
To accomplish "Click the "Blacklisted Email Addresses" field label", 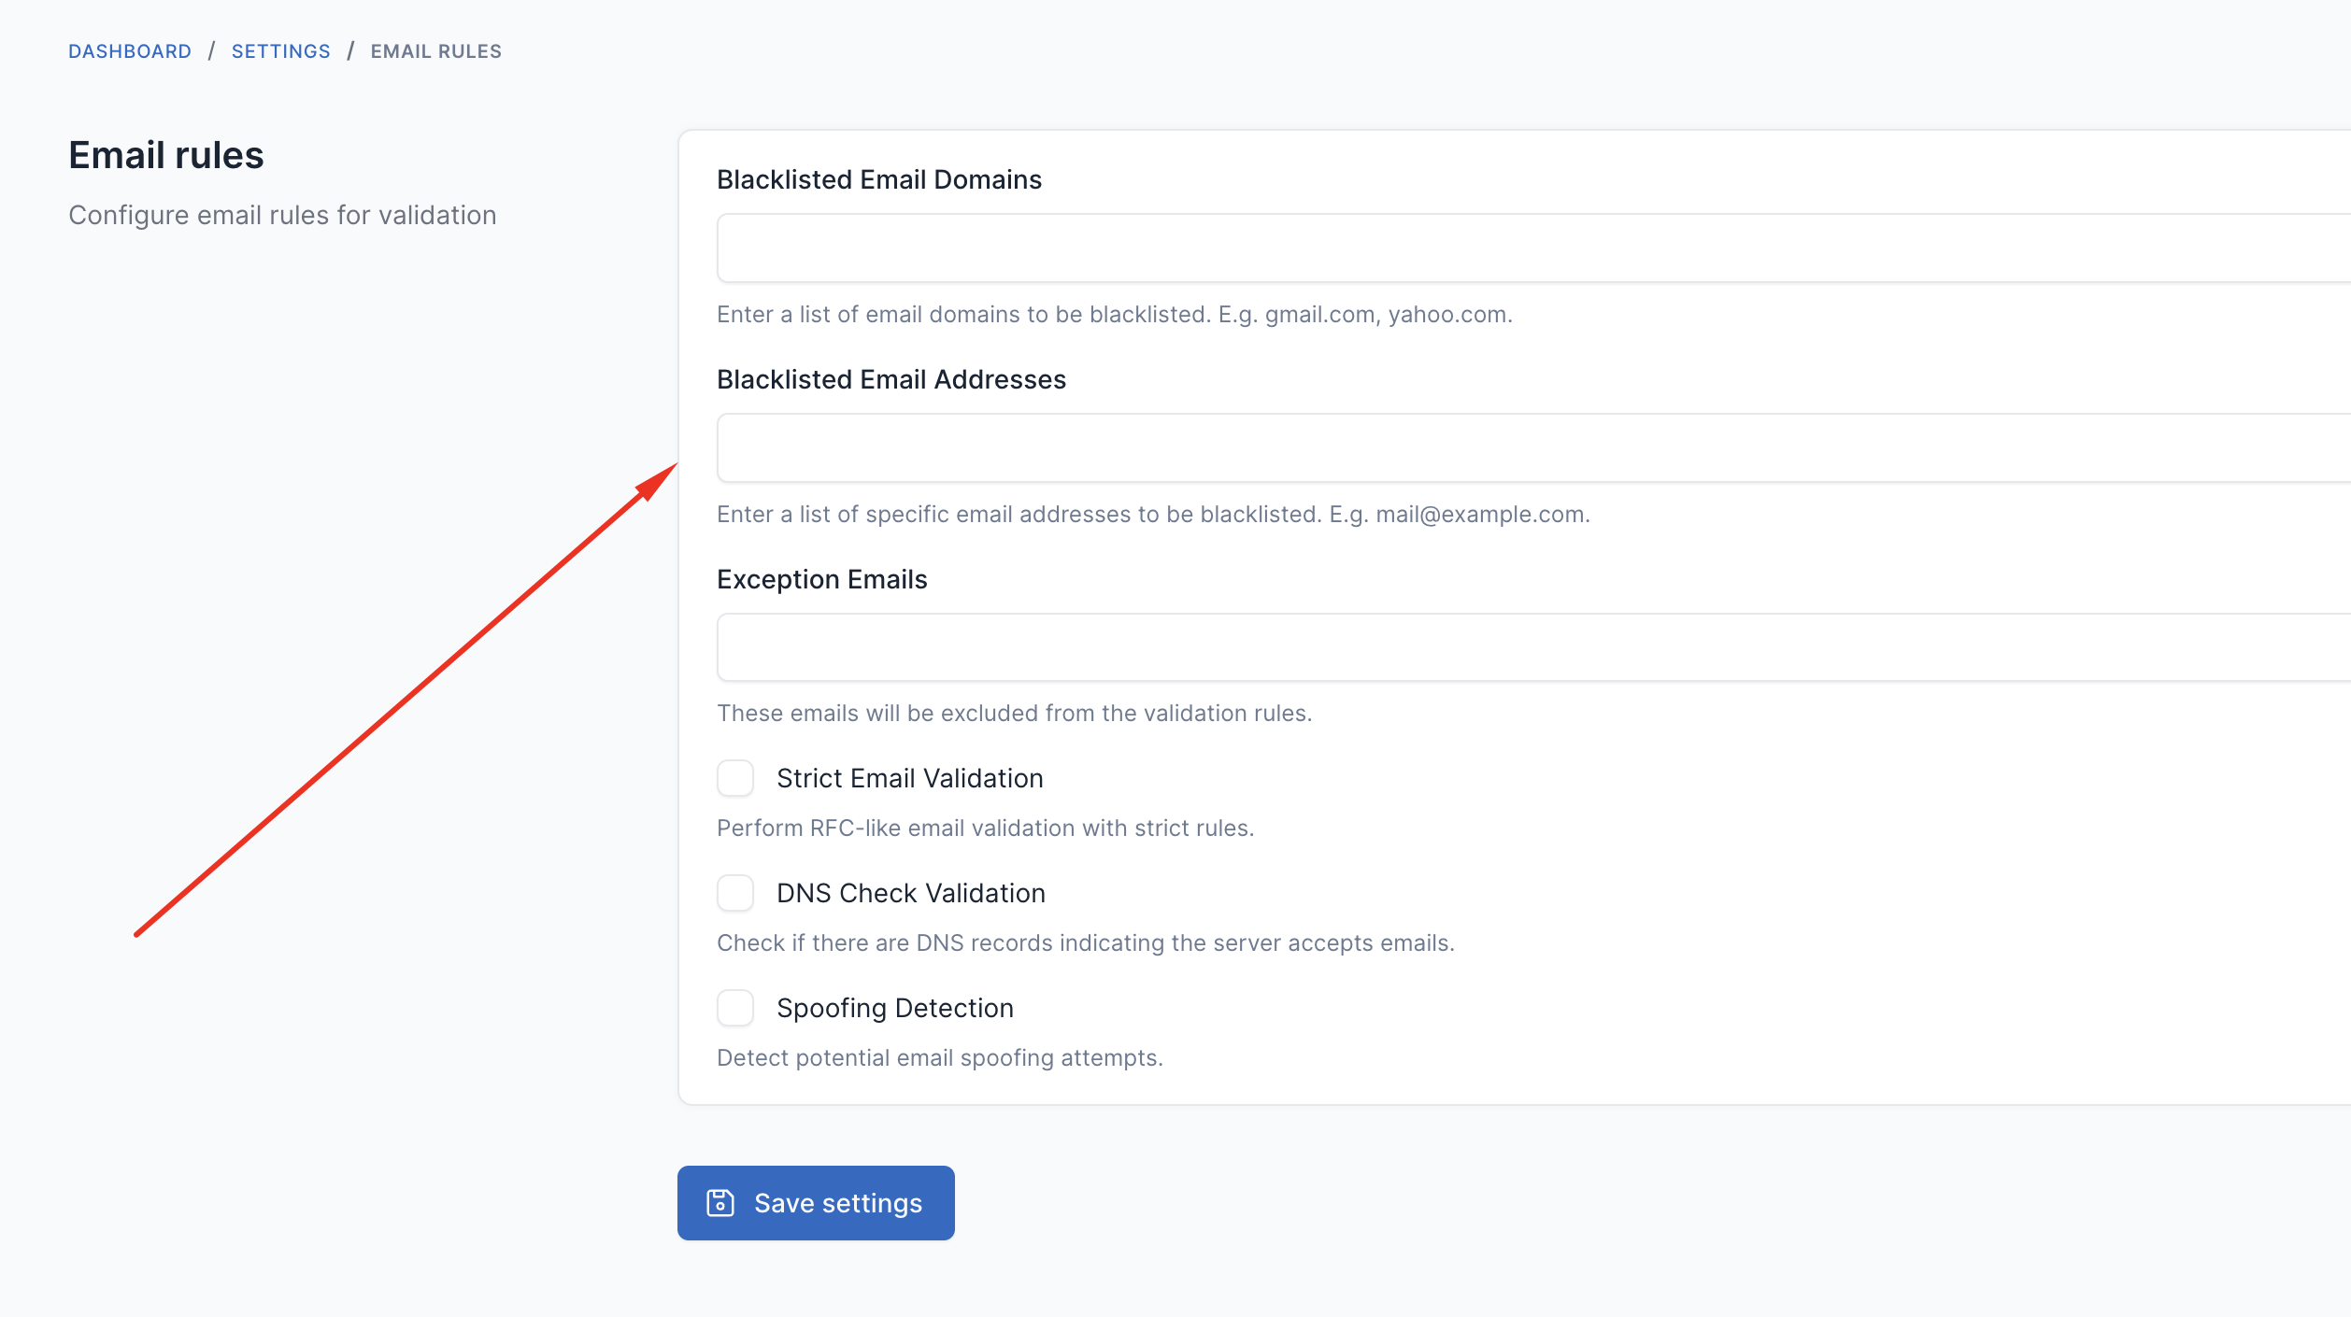I will (x=891, y=379).
